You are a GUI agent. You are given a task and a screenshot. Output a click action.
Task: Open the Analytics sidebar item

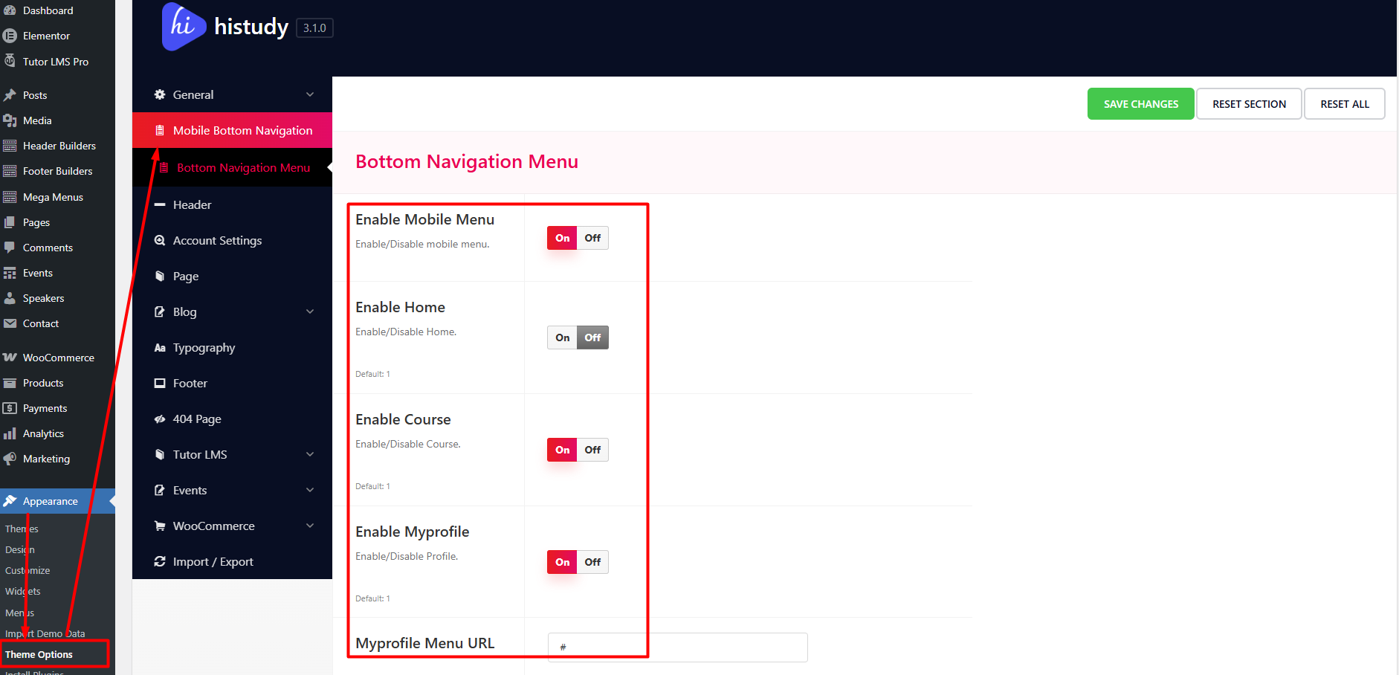click(x=44, y=433)
